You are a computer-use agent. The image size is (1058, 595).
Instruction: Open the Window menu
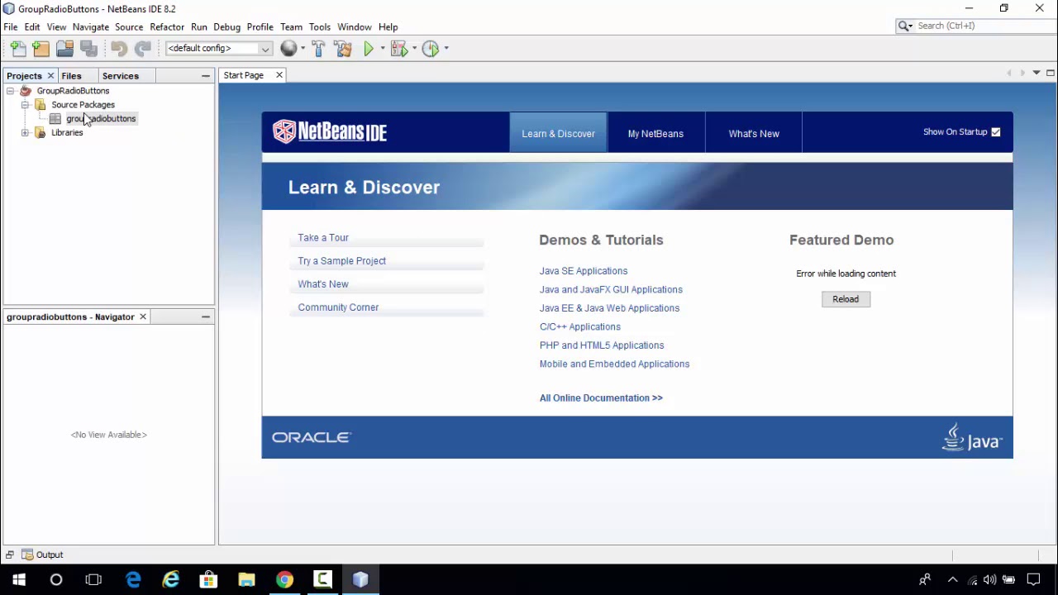[x=355, y=27]
